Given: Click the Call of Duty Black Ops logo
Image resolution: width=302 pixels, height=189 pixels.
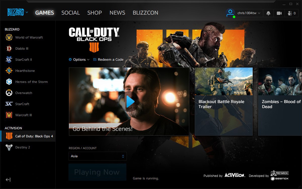Looking at the screenshot, I should [x=94, y=40].
